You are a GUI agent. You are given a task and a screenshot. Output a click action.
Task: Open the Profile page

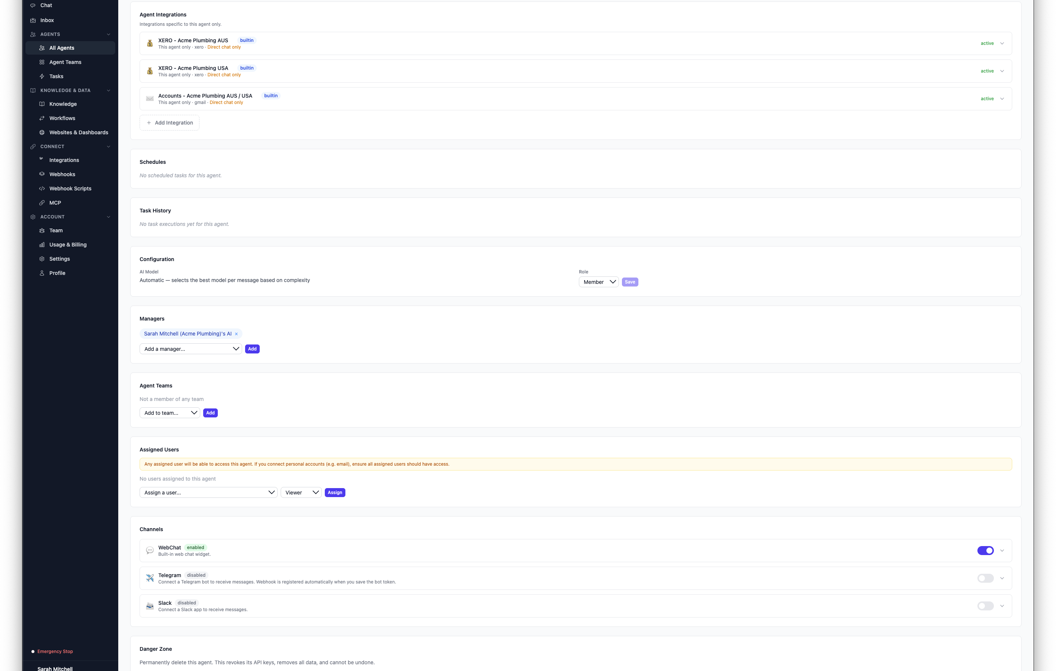click(x=58, y=273)
